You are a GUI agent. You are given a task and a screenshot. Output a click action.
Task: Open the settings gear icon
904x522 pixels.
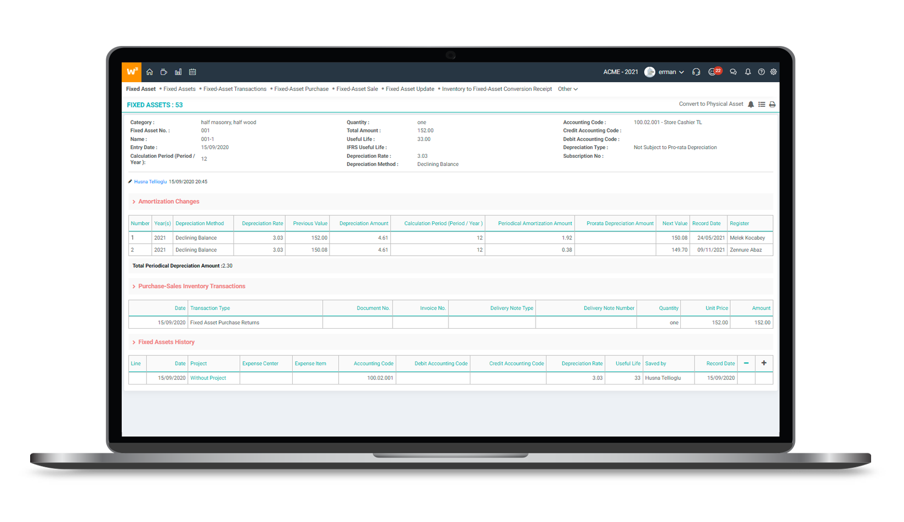774,72
